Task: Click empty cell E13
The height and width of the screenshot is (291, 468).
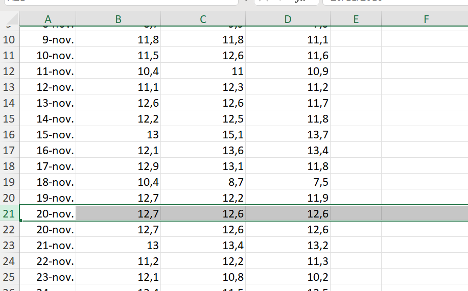Action: pyautogui.click(x=356, y=87)
